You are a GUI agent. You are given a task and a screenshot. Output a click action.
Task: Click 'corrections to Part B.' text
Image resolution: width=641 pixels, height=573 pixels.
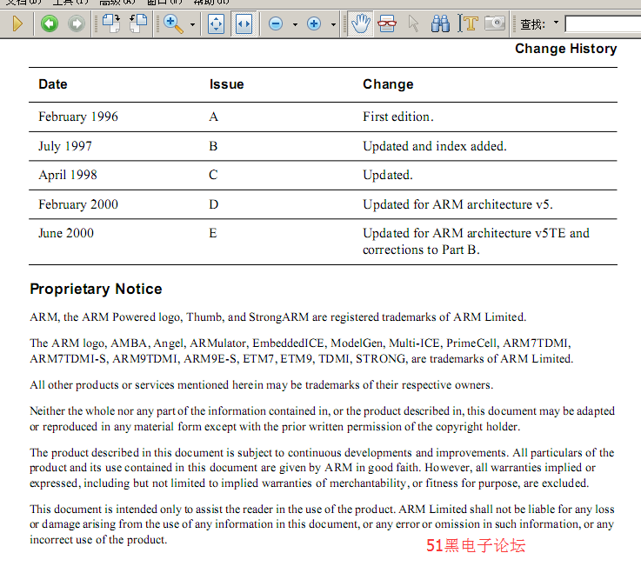(x=421, y=250)
